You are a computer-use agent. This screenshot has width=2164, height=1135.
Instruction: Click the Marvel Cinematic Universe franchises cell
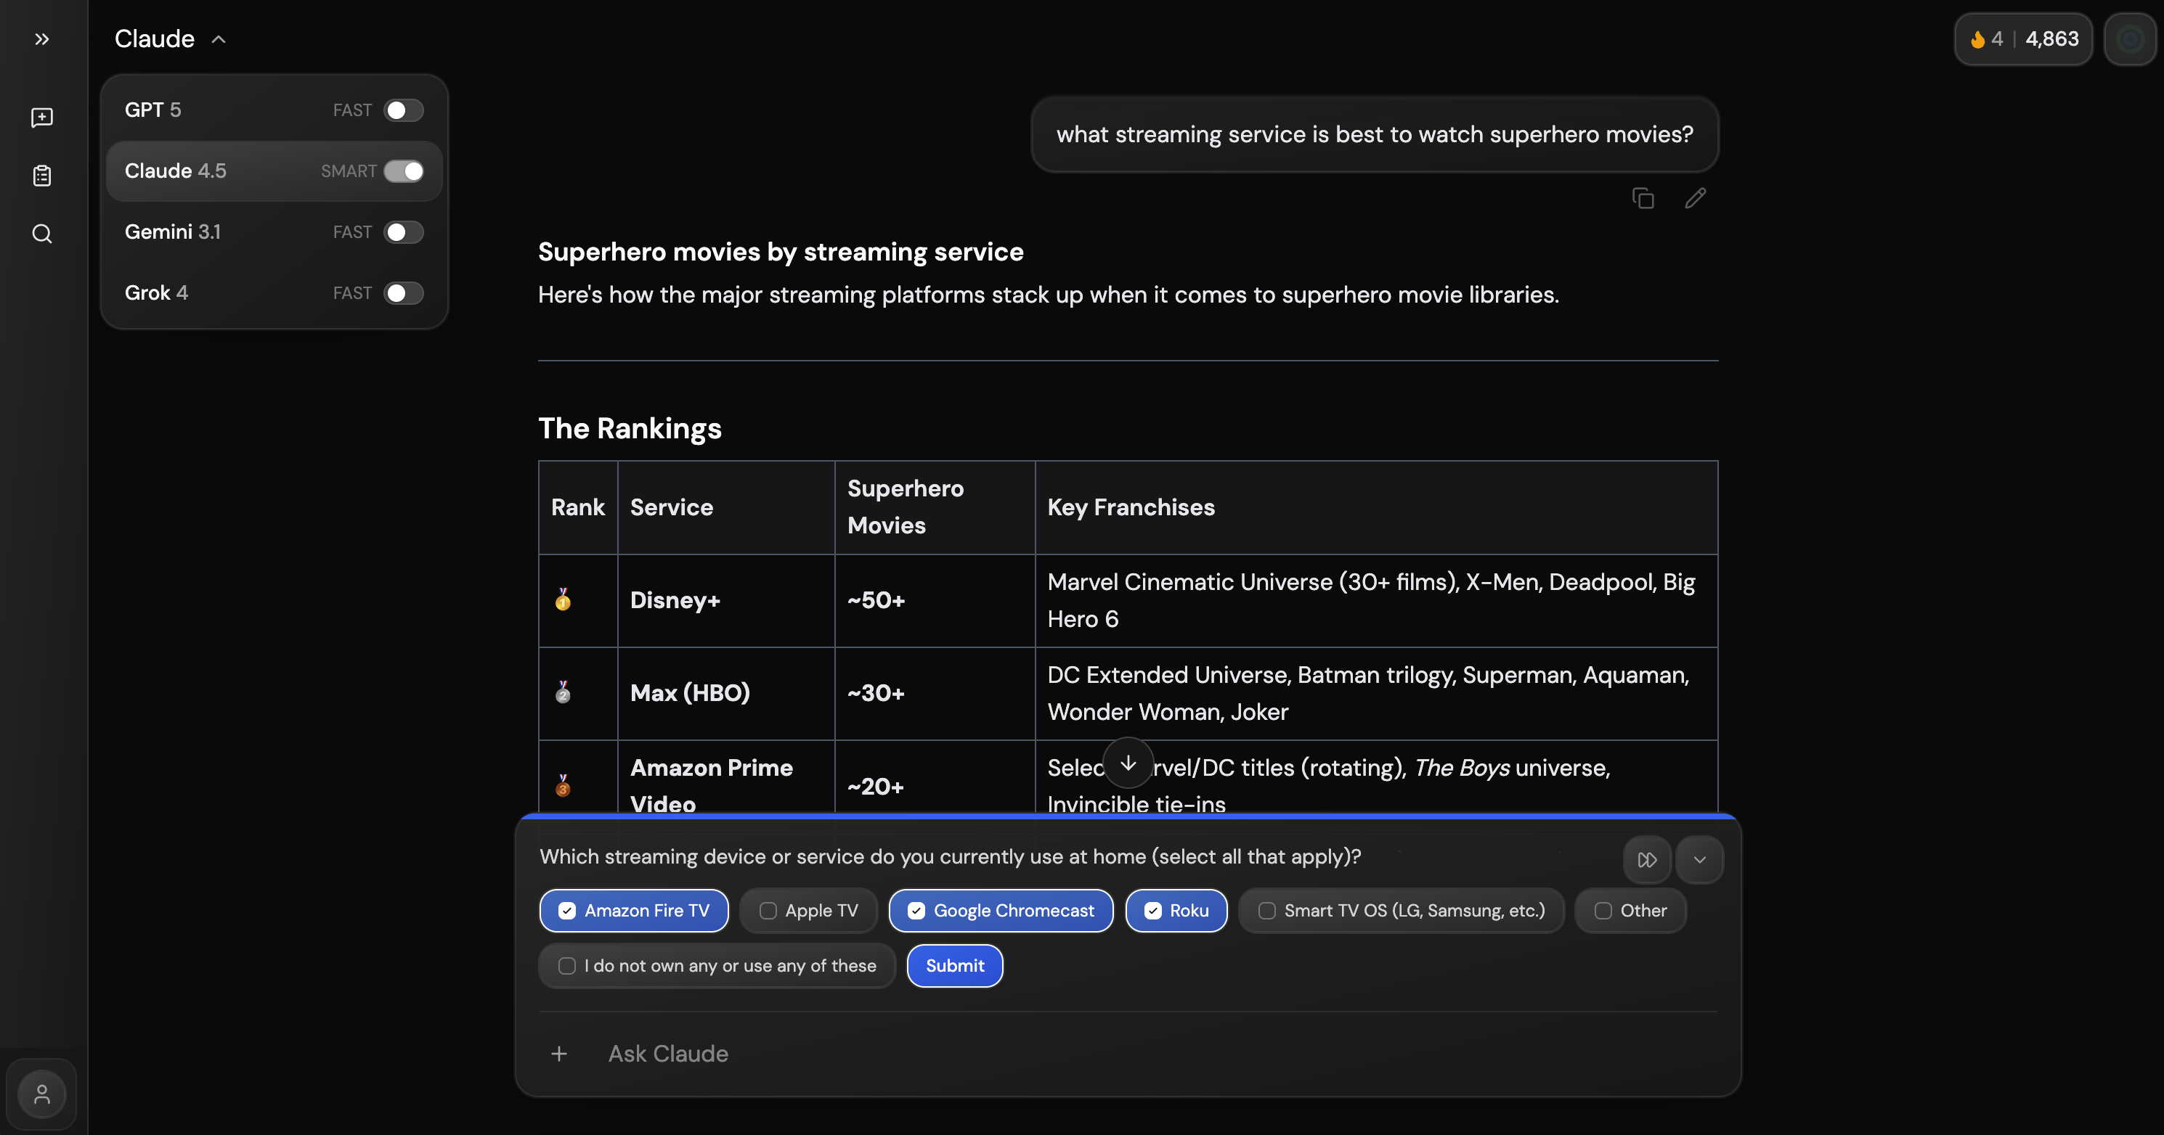1376,600
